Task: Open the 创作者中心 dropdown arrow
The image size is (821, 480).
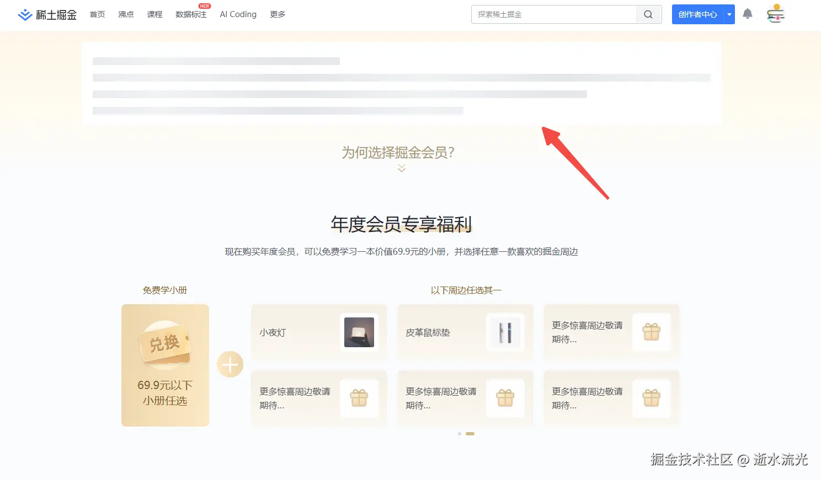Action: [728, 14]
